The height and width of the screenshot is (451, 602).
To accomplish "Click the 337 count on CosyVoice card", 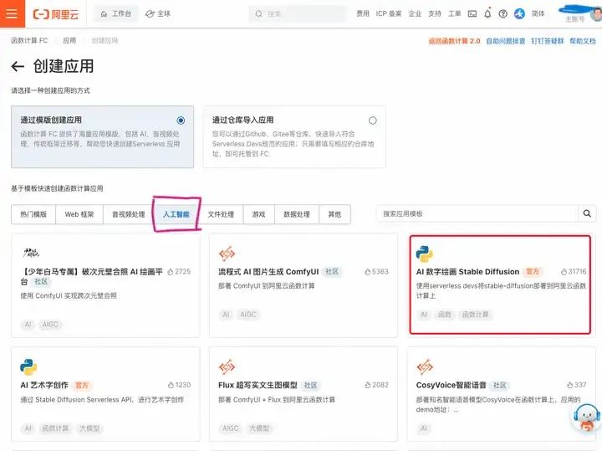I will (577, 385).
